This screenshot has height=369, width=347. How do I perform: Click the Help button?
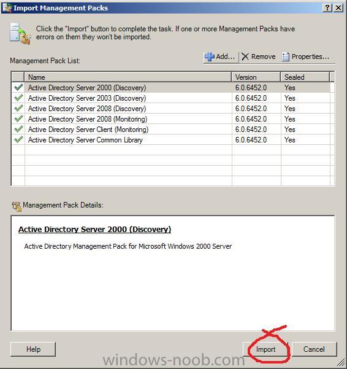[33, 349]
